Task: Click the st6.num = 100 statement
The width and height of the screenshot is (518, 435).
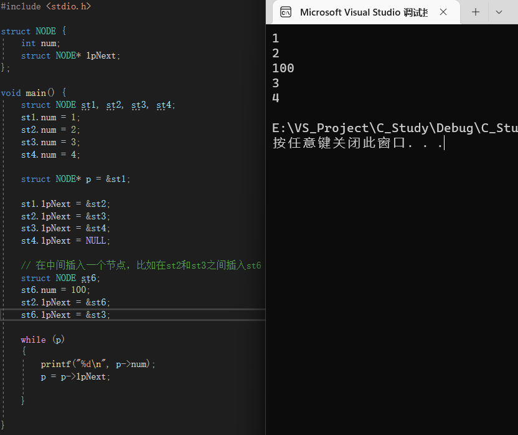Action: tap(55, 290)
